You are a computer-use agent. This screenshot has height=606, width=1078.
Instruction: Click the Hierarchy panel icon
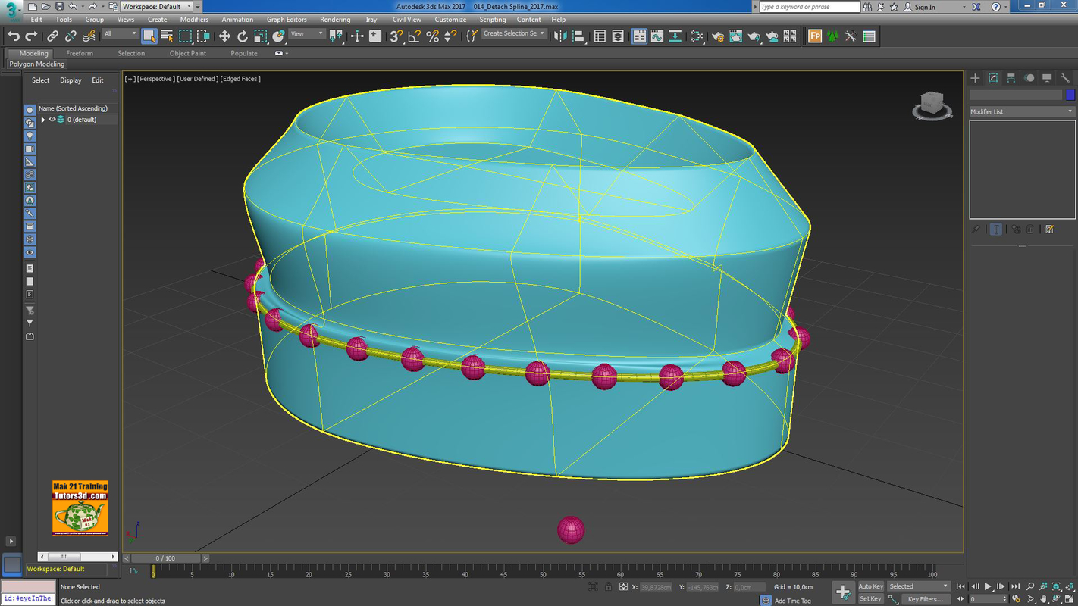(1011, 78)
